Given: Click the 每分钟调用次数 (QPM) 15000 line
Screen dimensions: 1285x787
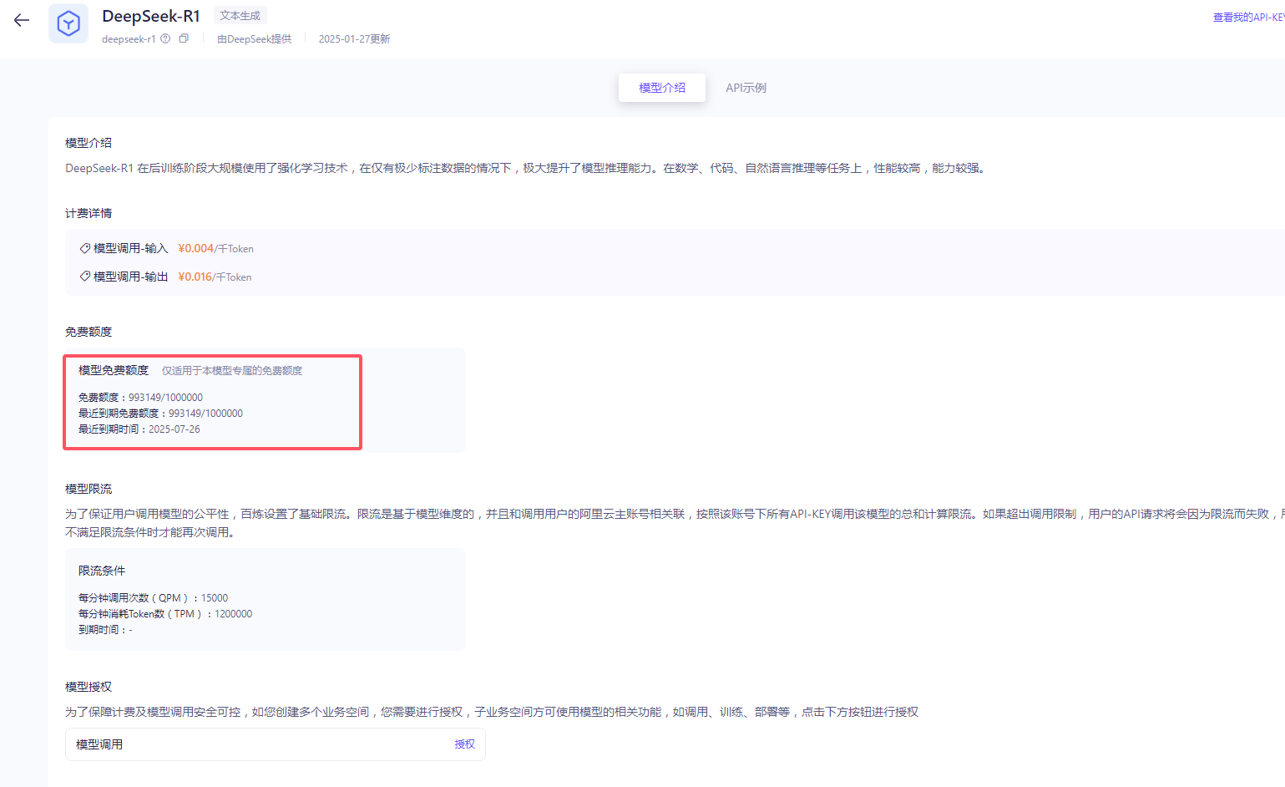Looking at the screenshot, I should pyautogui.click(x=153, y=598).
